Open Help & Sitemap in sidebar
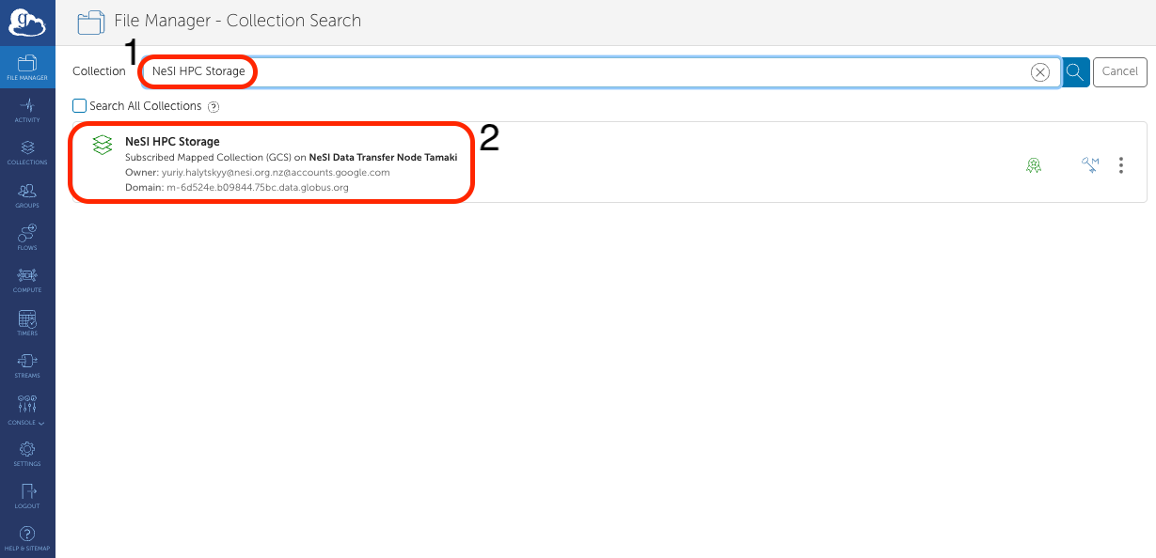 27,538
